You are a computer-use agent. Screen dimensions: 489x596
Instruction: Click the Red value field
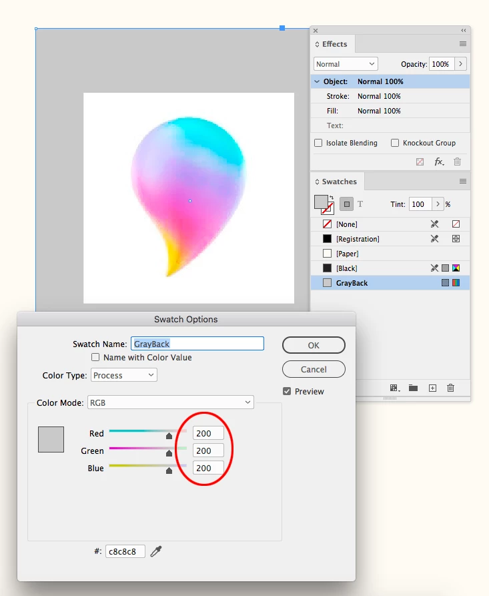click(208, 433)
